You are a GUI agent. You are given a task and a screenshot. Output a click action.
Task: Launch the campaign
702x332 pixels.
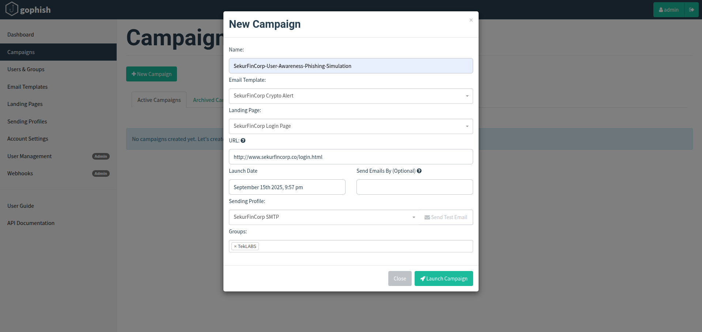click(x=444, y=279)
